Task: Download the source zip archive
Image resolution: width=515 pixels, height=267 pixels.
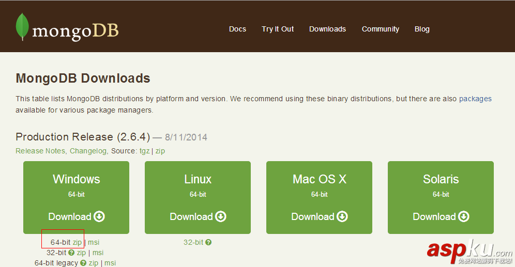Action: click(x=160, y=151)
